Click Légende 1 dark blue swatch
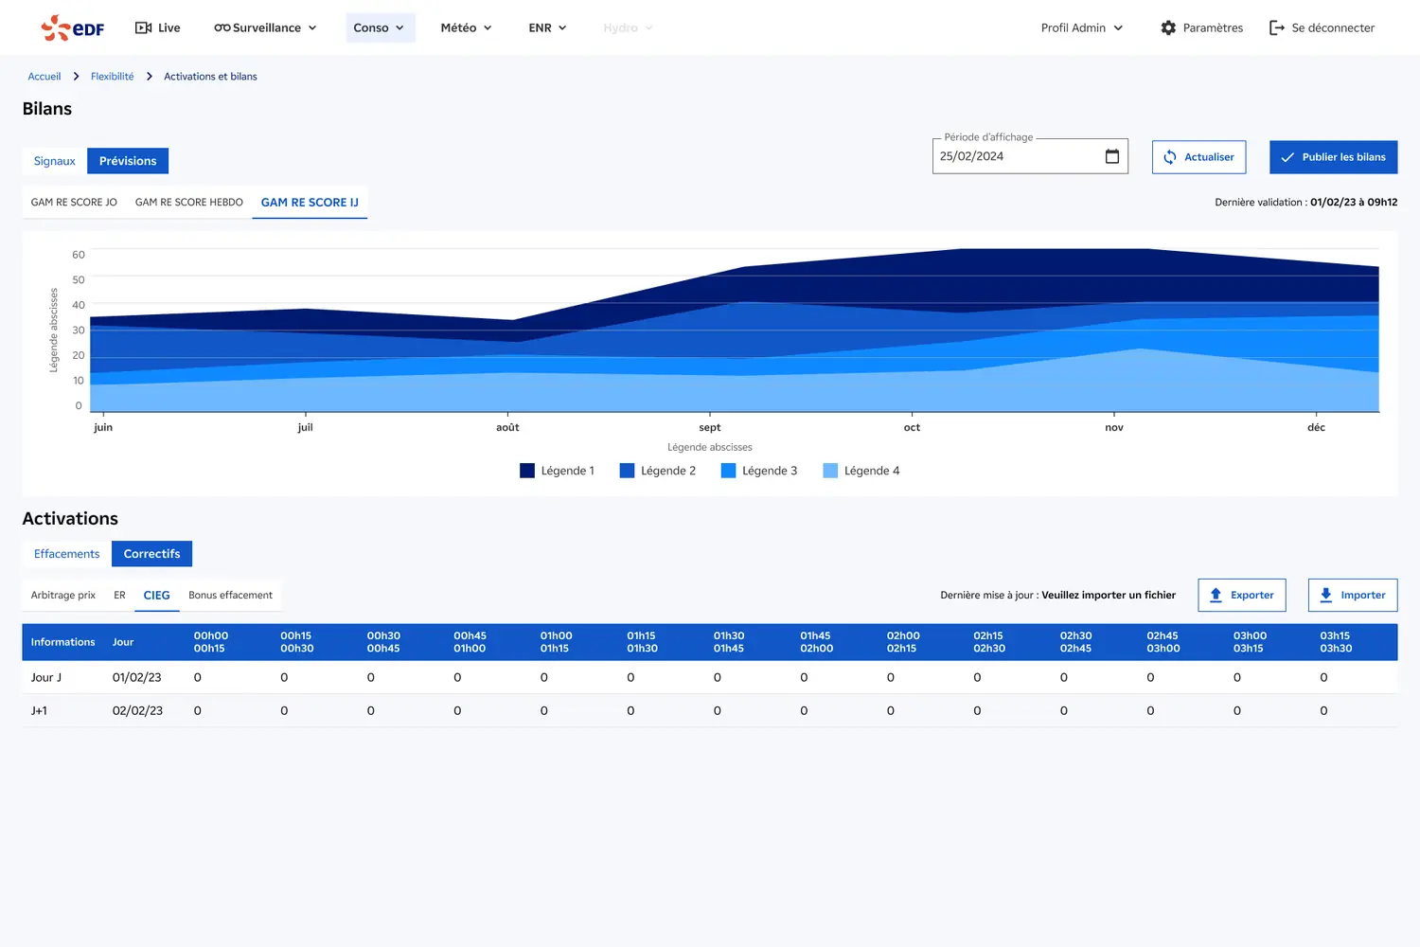Viewport: 1420px width, 947px height. click(527, 471)
